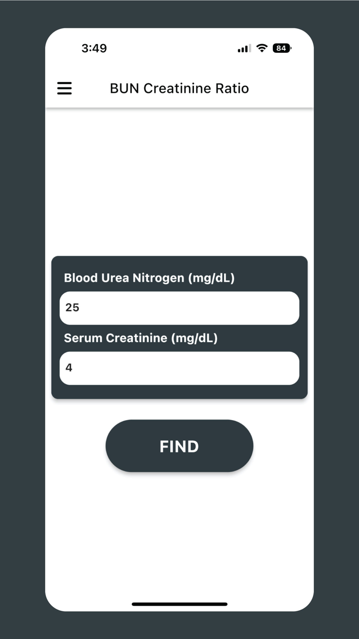Tap the dark input card panel
The width and height of the screenshot is (359, 639).
coord(179,327)
